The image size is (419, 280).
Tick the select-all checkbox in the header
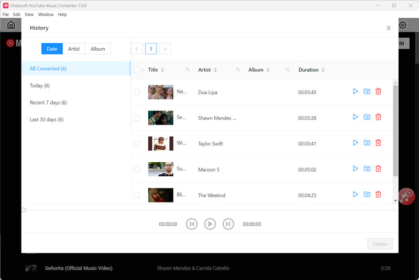137,70
